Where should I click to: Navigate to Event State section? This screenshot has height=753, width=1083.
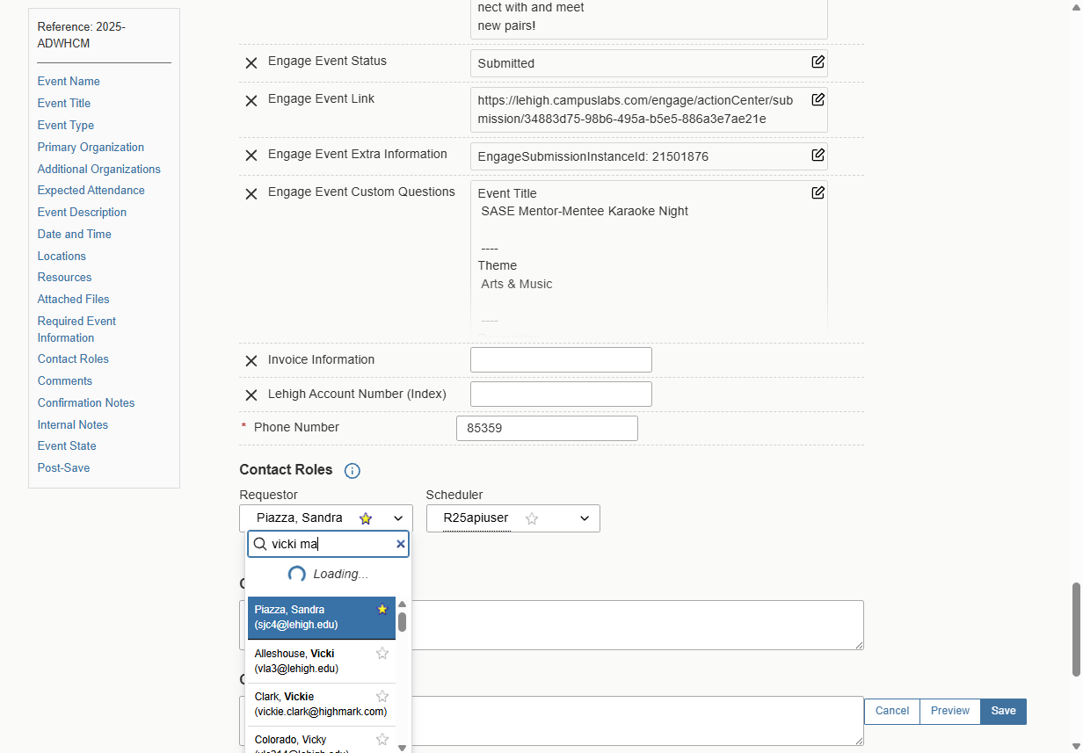click(x=67, y=445)
